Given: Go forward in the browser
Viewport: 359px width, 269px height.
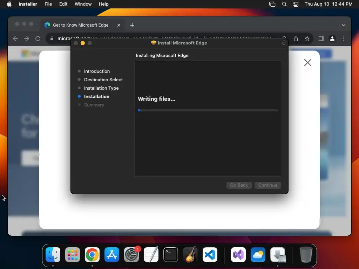Looking at the screenshot, I should [x=27, y=39].
